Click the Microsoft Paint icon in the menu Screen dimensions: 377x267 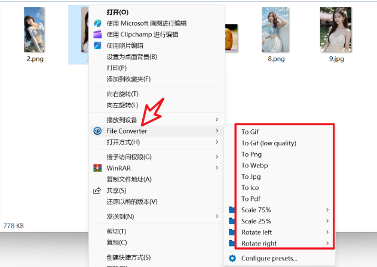pyautogui.click(x=97, y=23)
